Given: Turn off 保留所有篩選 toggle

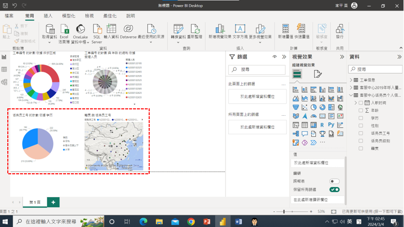Looking at the screenshot, I should 334,189.
